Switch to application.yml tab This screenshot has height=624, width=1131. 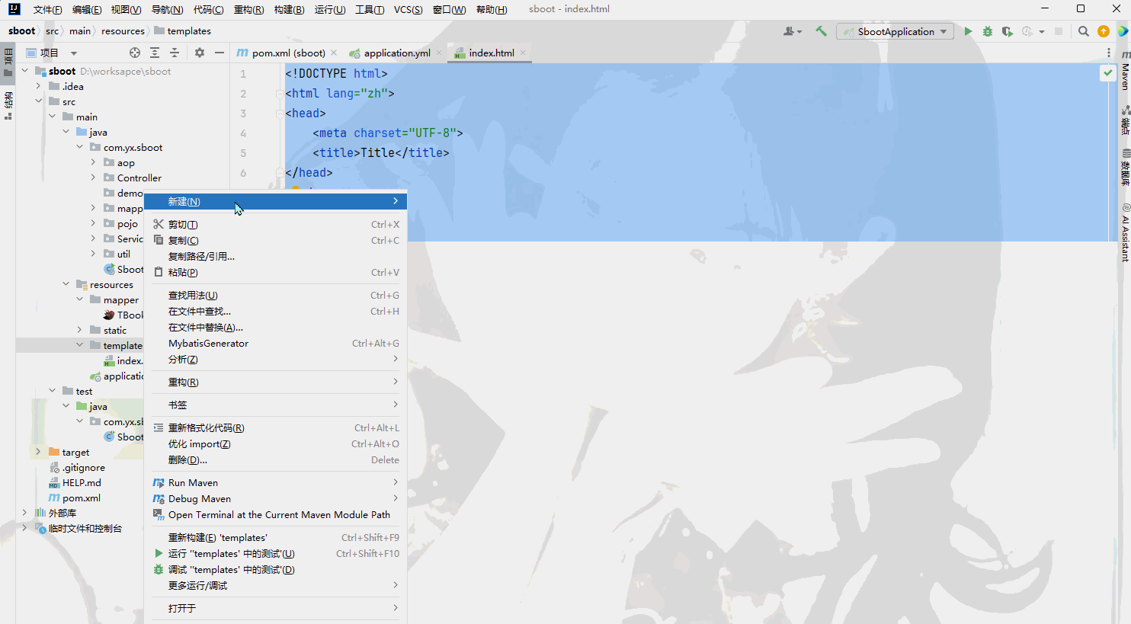click(x=396, y=53)
